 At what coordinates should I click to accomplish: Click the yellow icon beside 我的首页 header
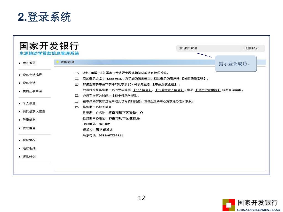pyautogui.click(x=57, y=62)
